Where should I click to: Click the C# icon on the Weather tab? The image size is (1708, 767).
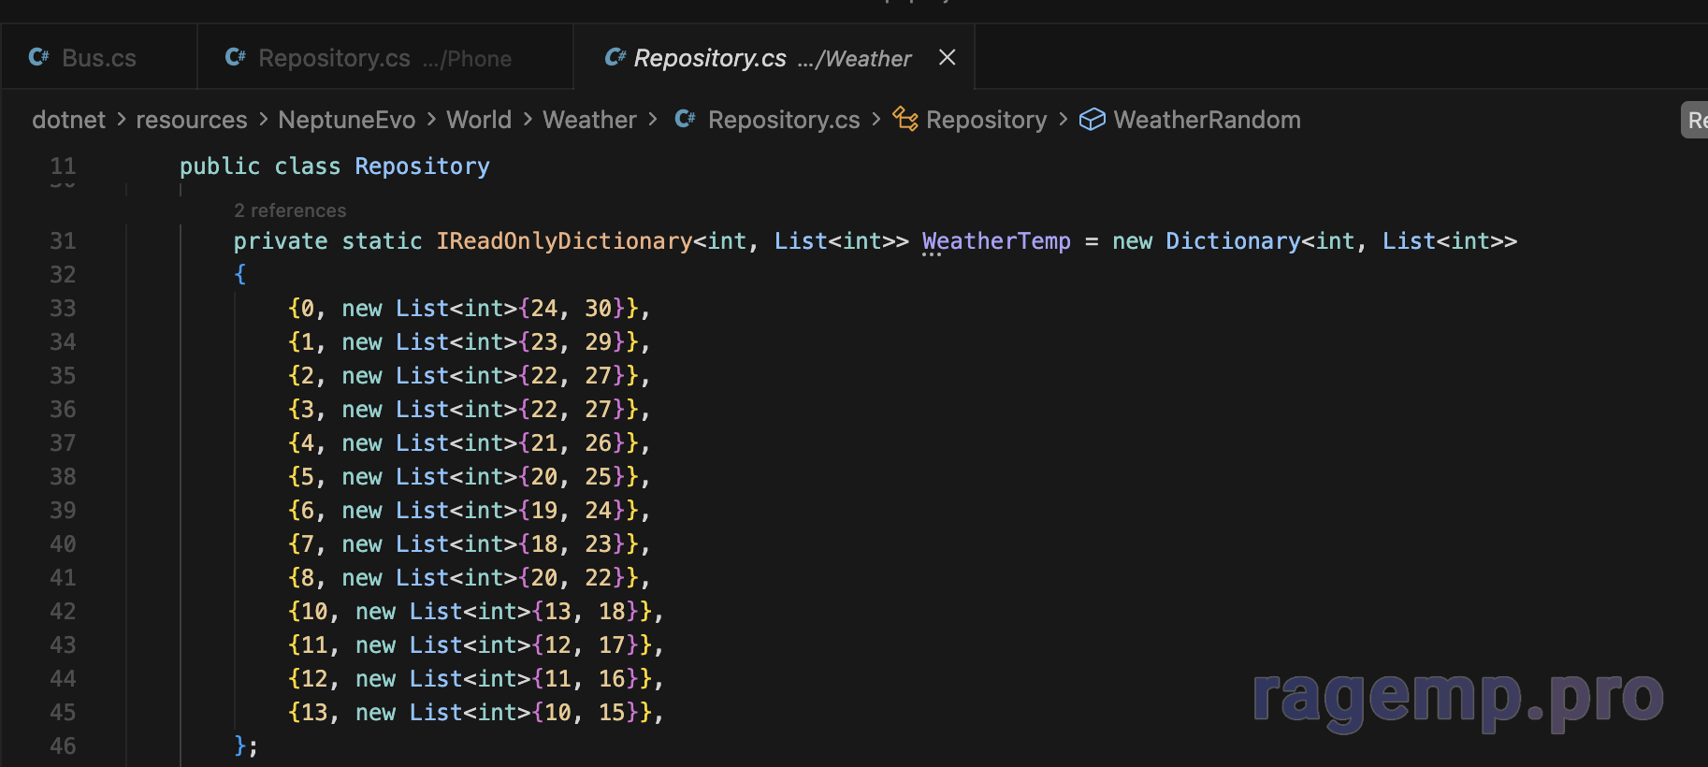pyautogui.click(x=615, y=58)
